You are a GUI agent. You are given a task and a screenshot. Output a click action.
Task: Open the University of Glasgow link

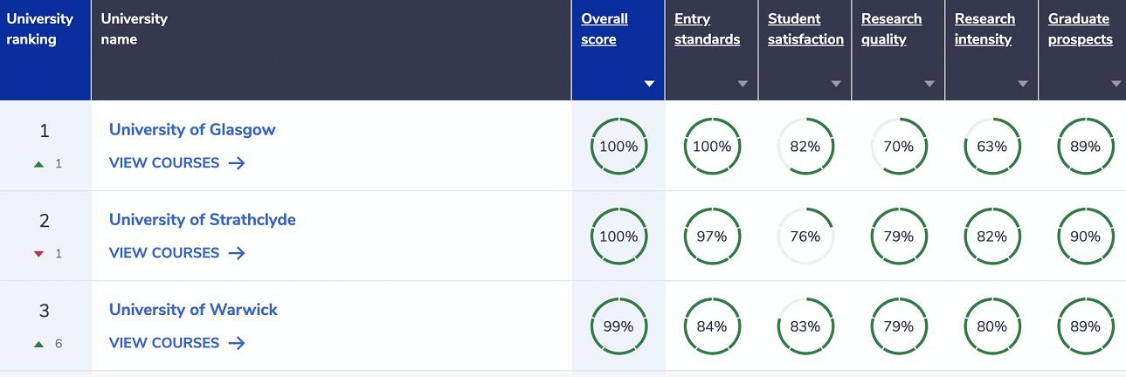[x=192, y=129]
